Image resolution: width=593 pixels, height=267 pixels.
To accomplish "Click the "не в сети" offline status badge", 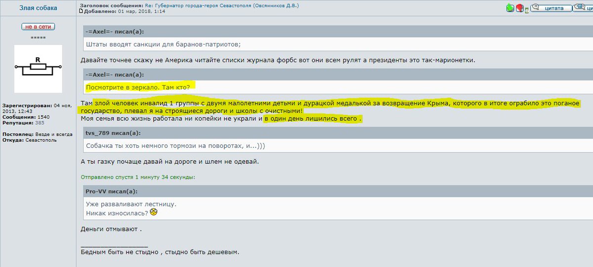I will (38, 27).
